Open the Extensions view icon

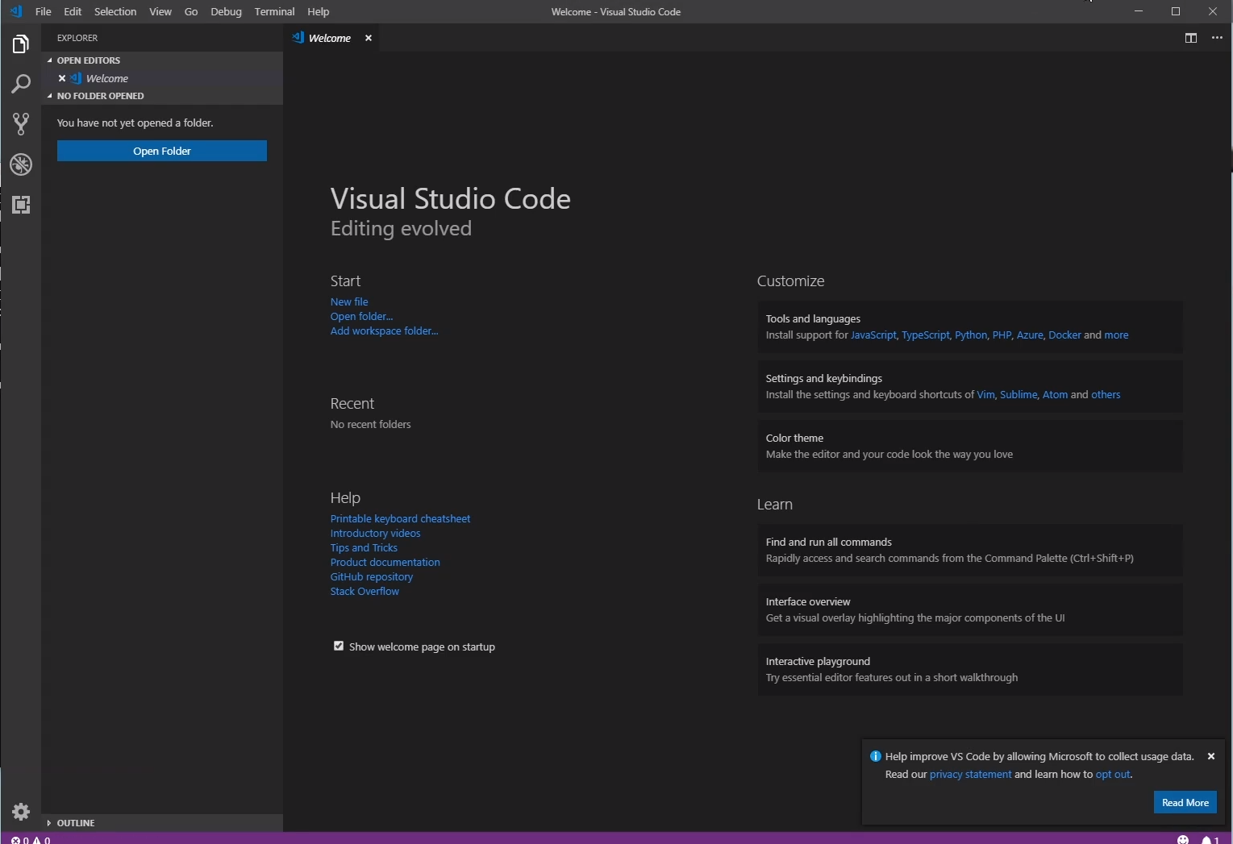(x=21, y=205)
